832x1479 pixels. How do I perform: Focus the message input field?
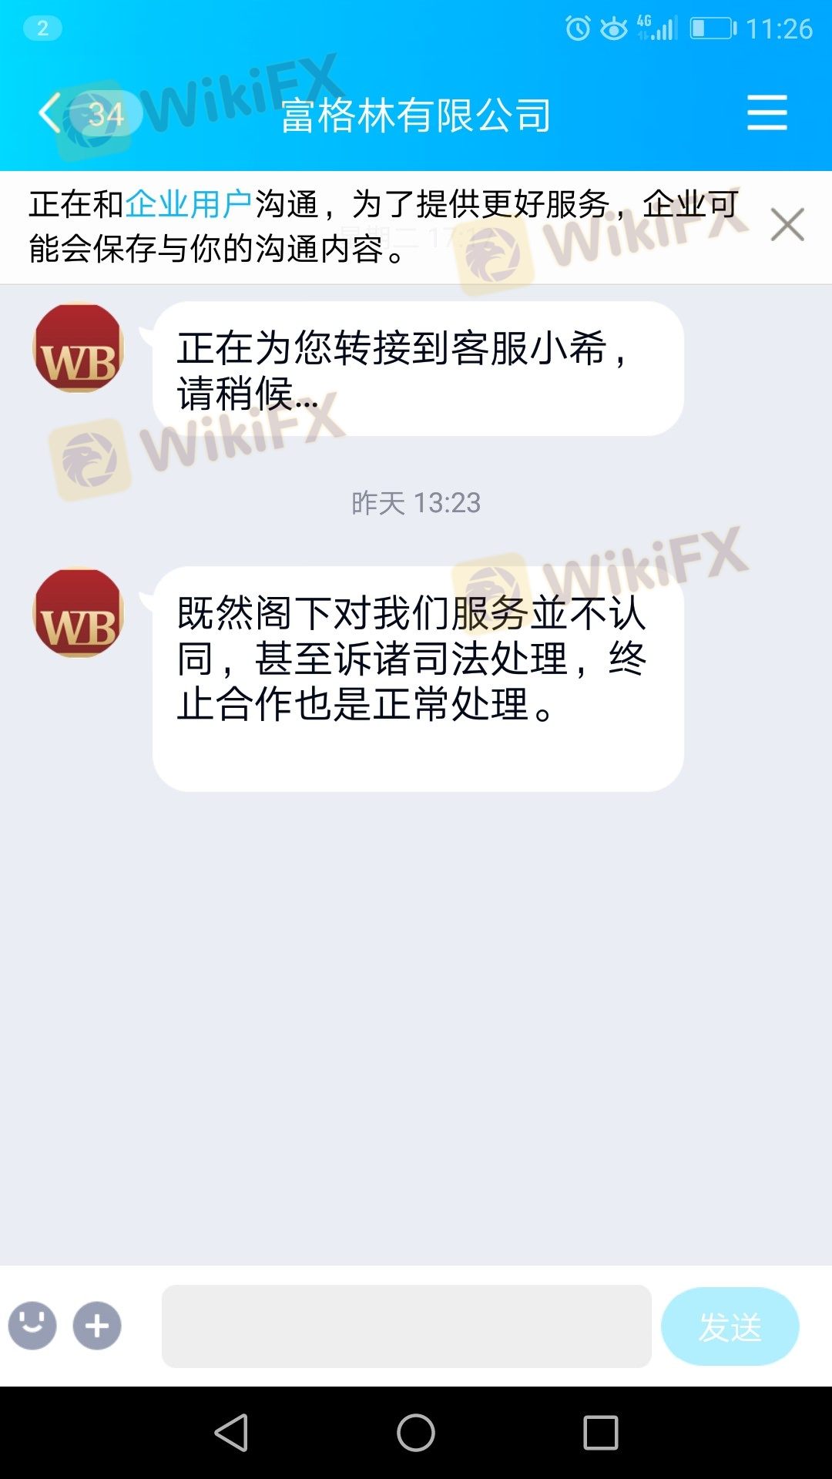click(407, 1326)
